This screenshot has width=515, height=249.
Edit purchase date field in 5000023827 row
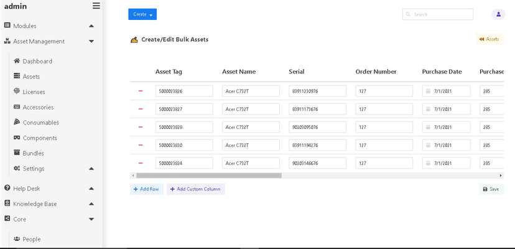coord(447,109)
